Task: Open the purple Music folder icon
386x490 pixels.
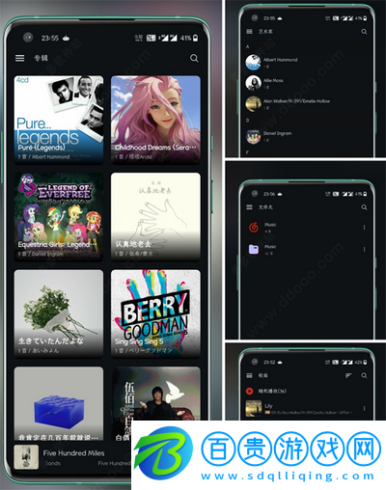Action: point(254,249)
